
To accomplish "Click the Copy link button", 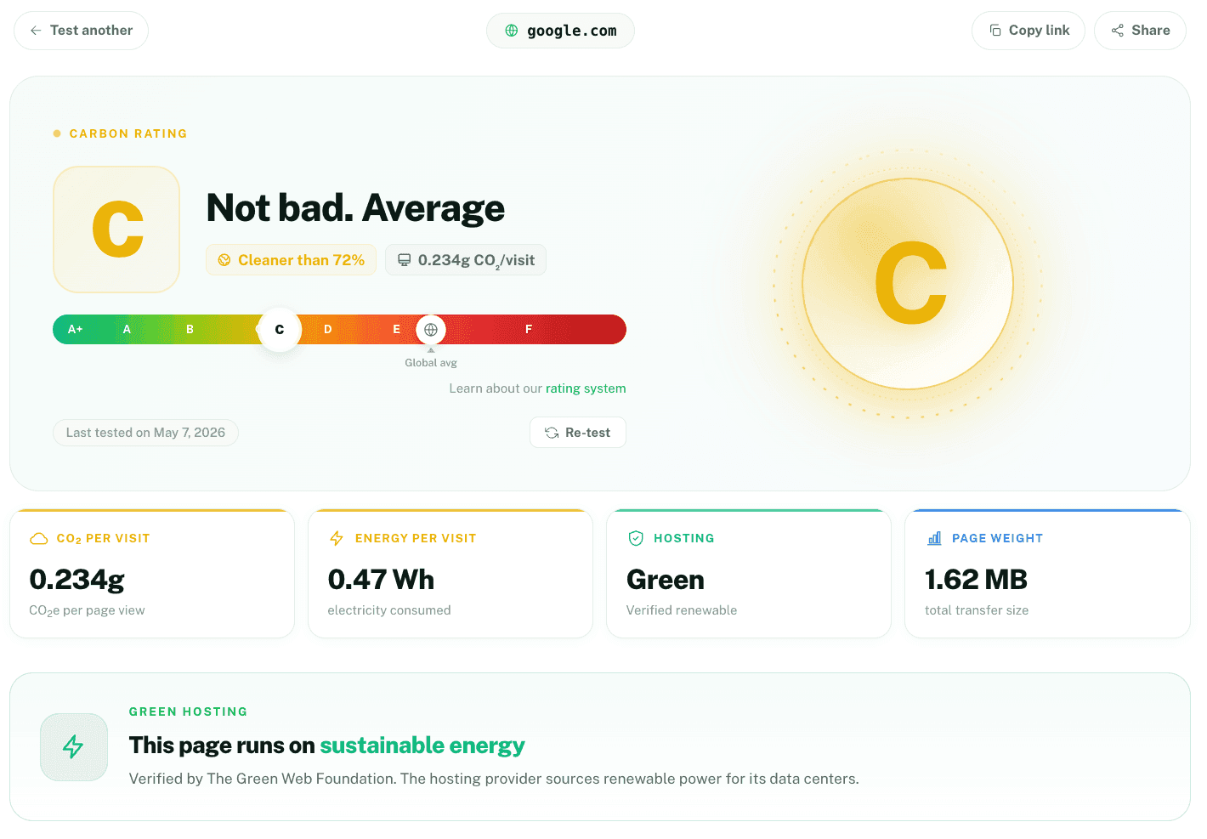I will pos(1028,31).
